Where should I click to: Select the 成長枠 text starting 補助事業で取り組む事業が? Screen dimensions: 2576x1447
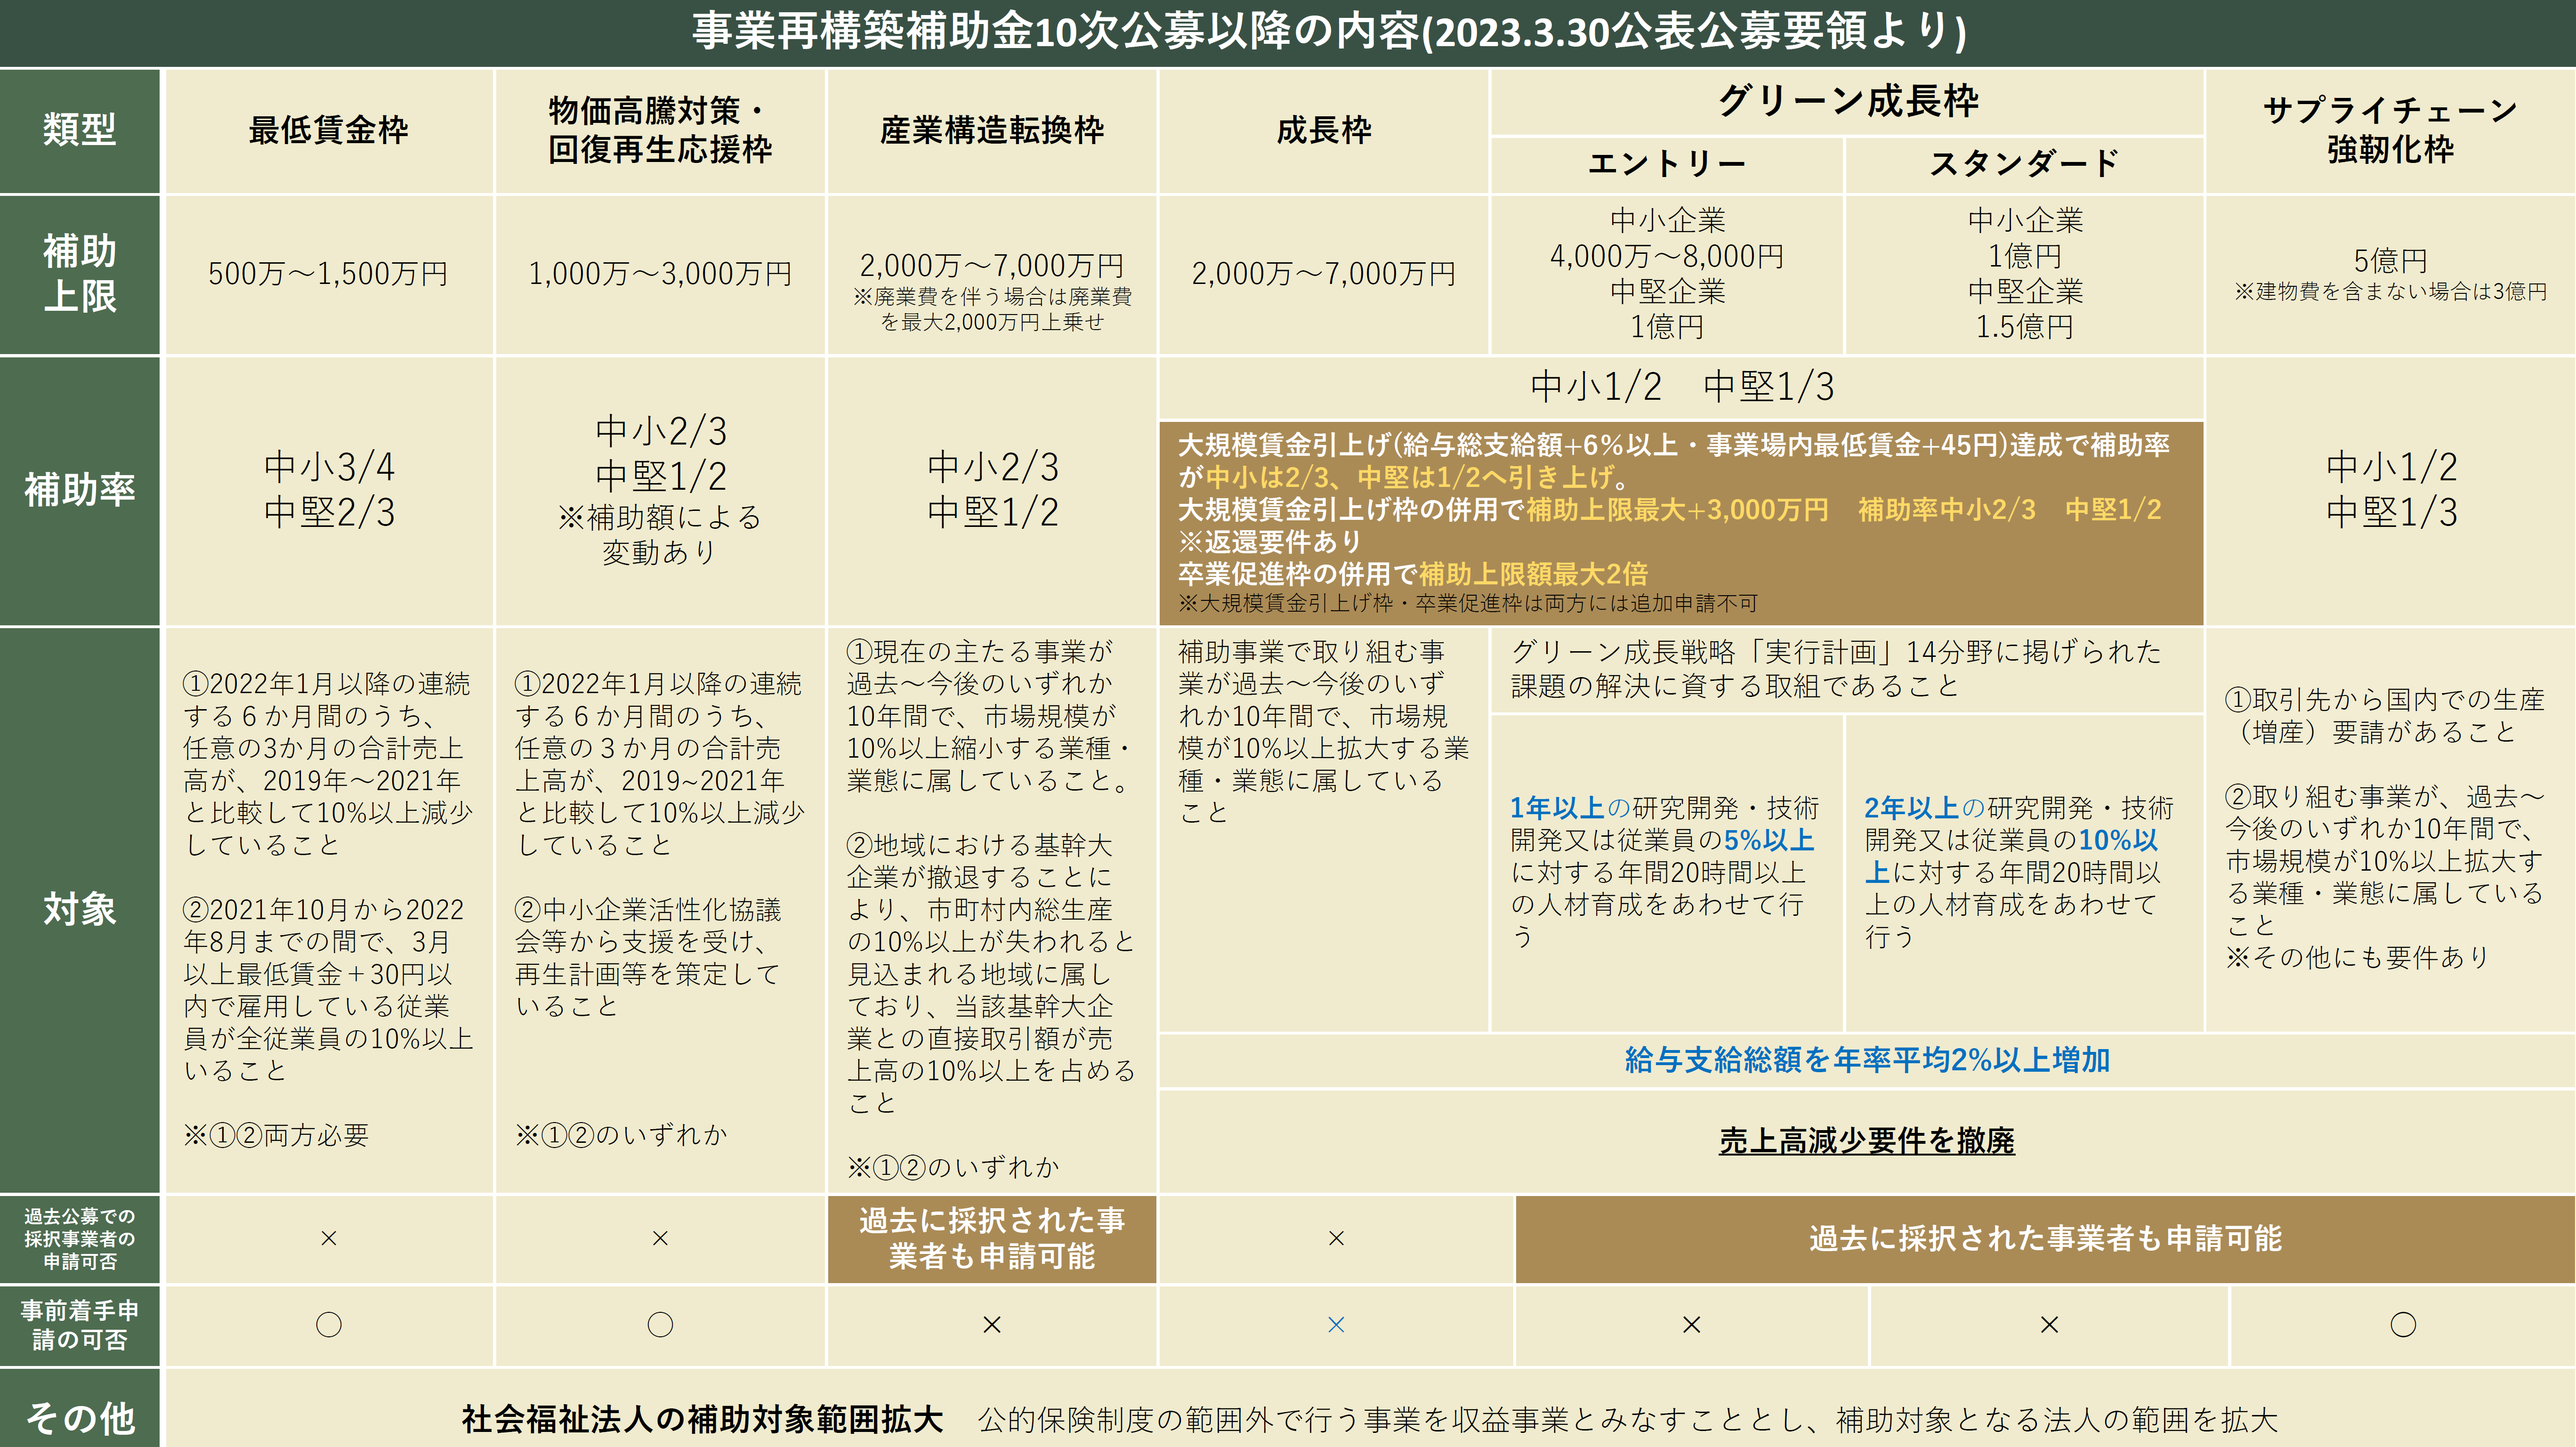click(x=1323, y=732)
